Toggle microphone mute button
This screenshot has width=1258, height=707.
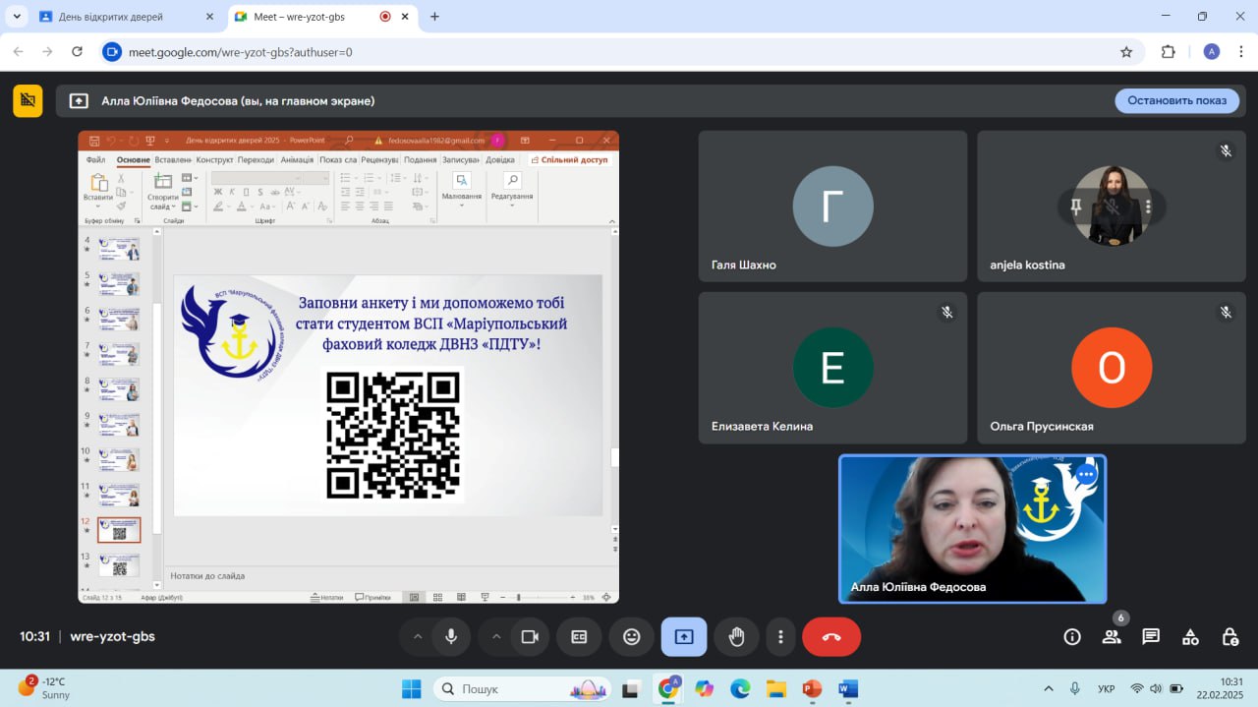[451, 637]
